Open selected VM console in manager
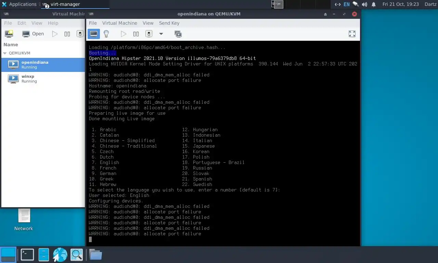438x263 pixels. pos(33,34)
